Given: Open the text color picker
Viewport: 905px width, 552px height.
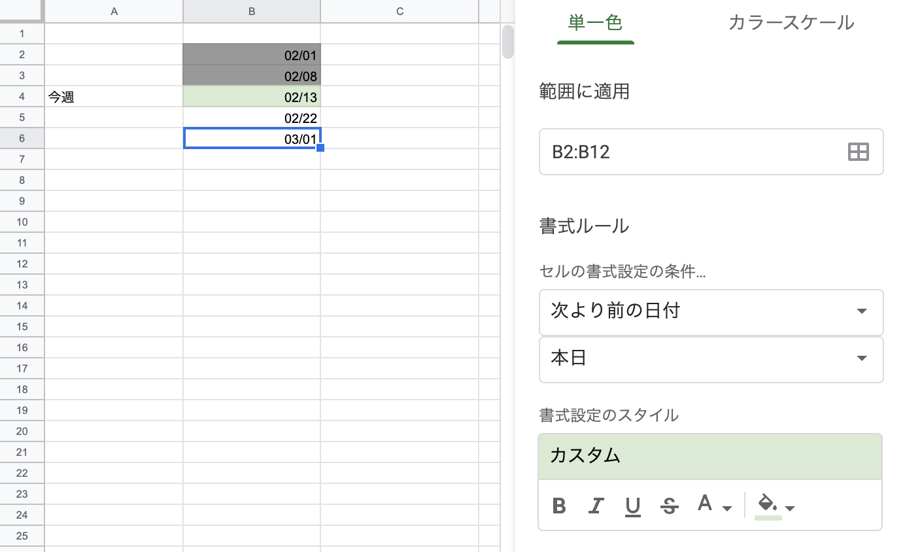Looking at the screenshot, I should pos(714,505).
